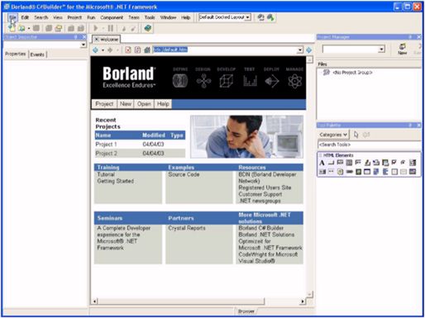
Task: Open recent Project 1 link
Action: click(x=106, y=145)
